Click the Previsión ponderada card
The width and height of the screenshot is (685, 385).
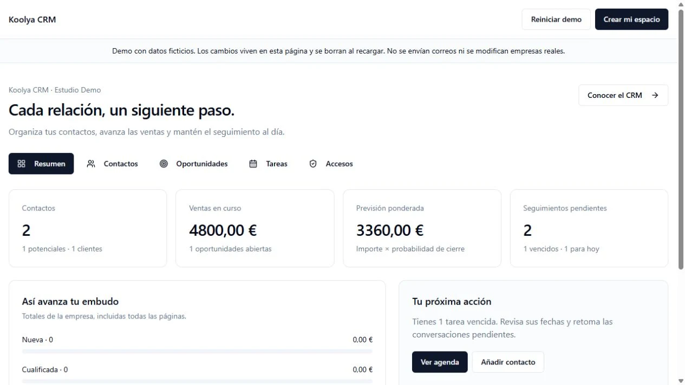[x=422, y=228]
